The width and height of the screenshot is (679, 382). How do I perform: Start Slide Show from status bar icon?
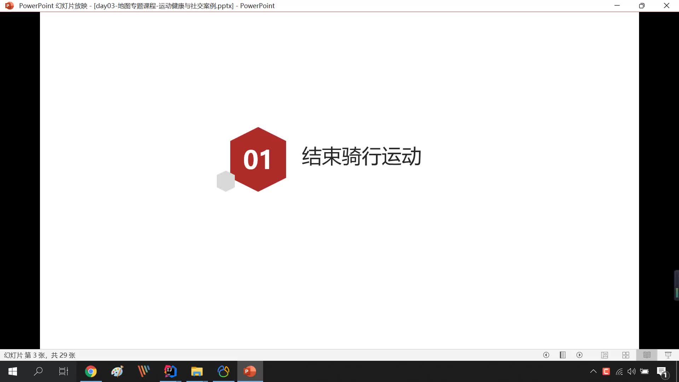pos(668,355)
